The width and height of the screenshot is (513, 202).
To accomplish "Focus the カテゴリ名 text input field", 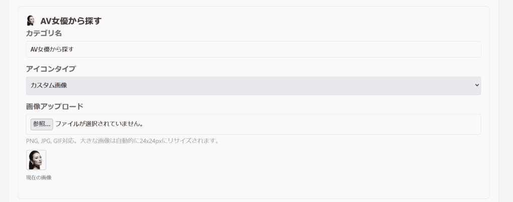I will point(253,49).
